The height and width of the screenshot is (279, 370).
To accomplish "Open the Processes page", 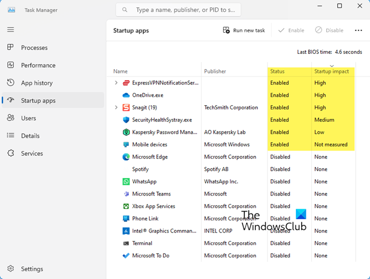I will click(x=53, y=48).
